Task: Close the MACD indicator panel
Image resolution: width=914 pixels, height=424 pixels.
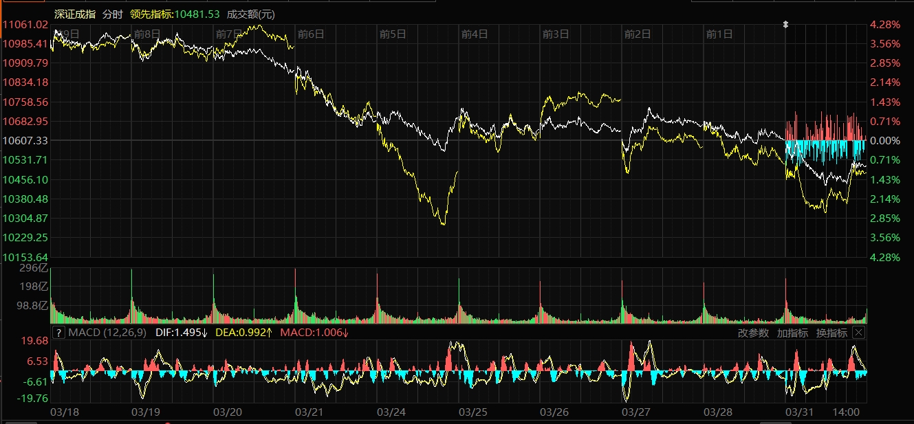Action: tap(858, 333)
